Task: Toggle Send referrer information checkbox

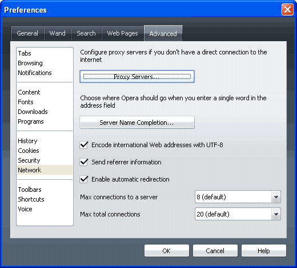Action: (84, 162)
